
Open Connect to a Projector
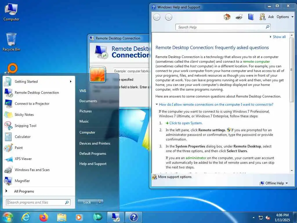click(39, 104)
